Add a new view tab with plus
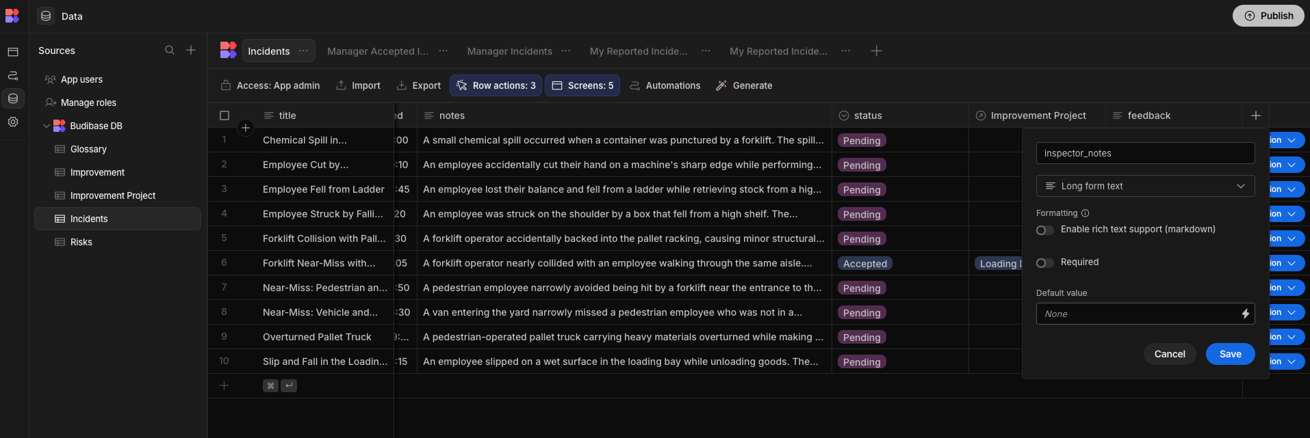This screenshot has height=438, width=1310. coord(876,51)
